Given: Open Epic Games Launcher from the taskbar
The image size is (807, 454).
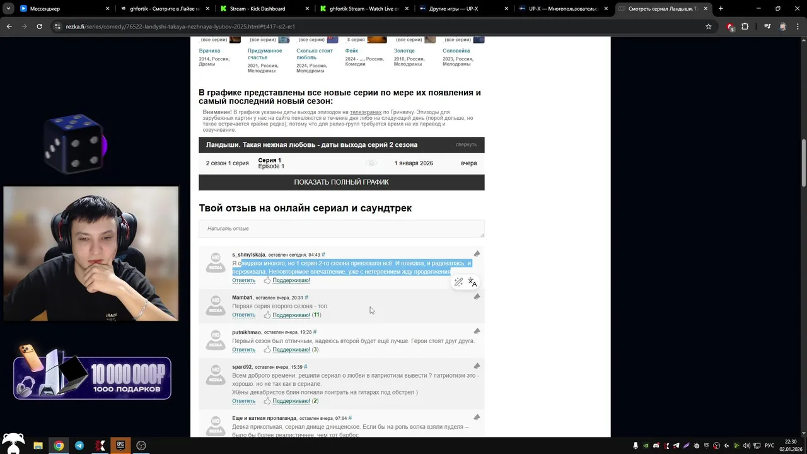Looking at the screenshot, I should (x=120, y=445).
